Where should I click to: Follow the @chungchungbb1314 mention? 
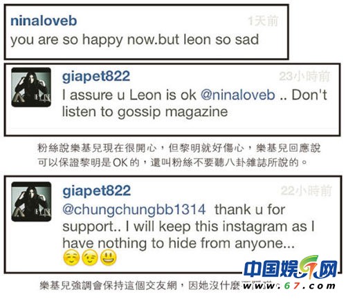point(134,210)
